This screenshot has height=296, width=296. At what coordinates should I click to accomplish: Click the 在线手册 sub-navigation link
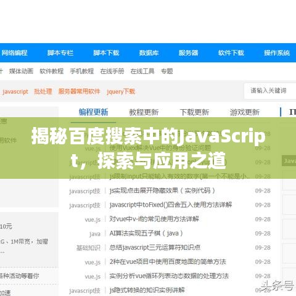pyautogui.click(x=112, y=71)
